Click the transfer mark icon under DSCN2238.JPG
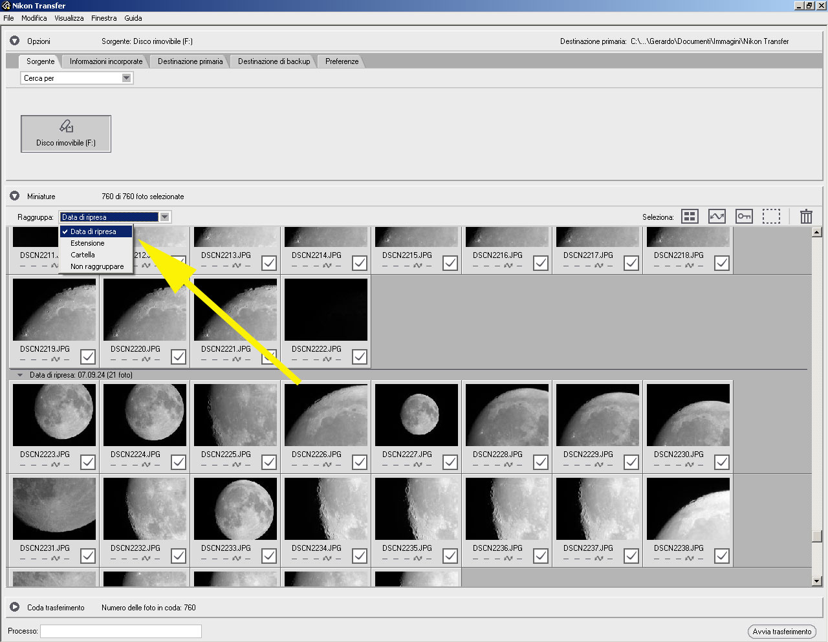The width and height of the screenshot is (828, 642). point(690,558)
